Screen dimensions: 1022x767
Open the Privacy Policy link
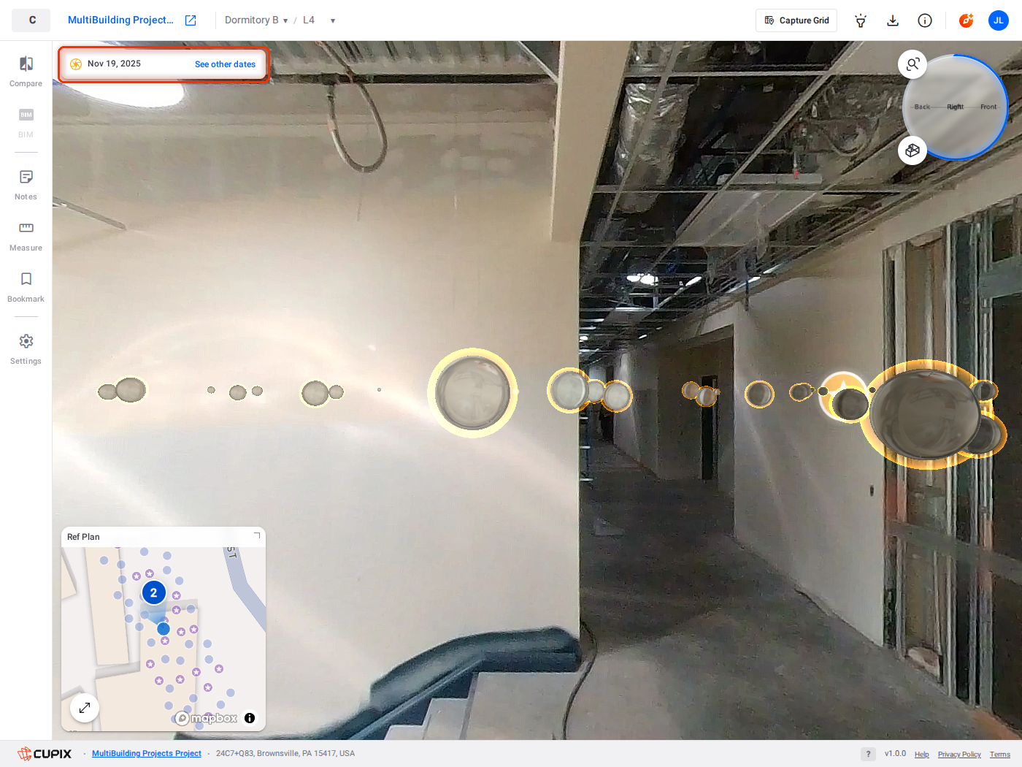click(959, 755)
